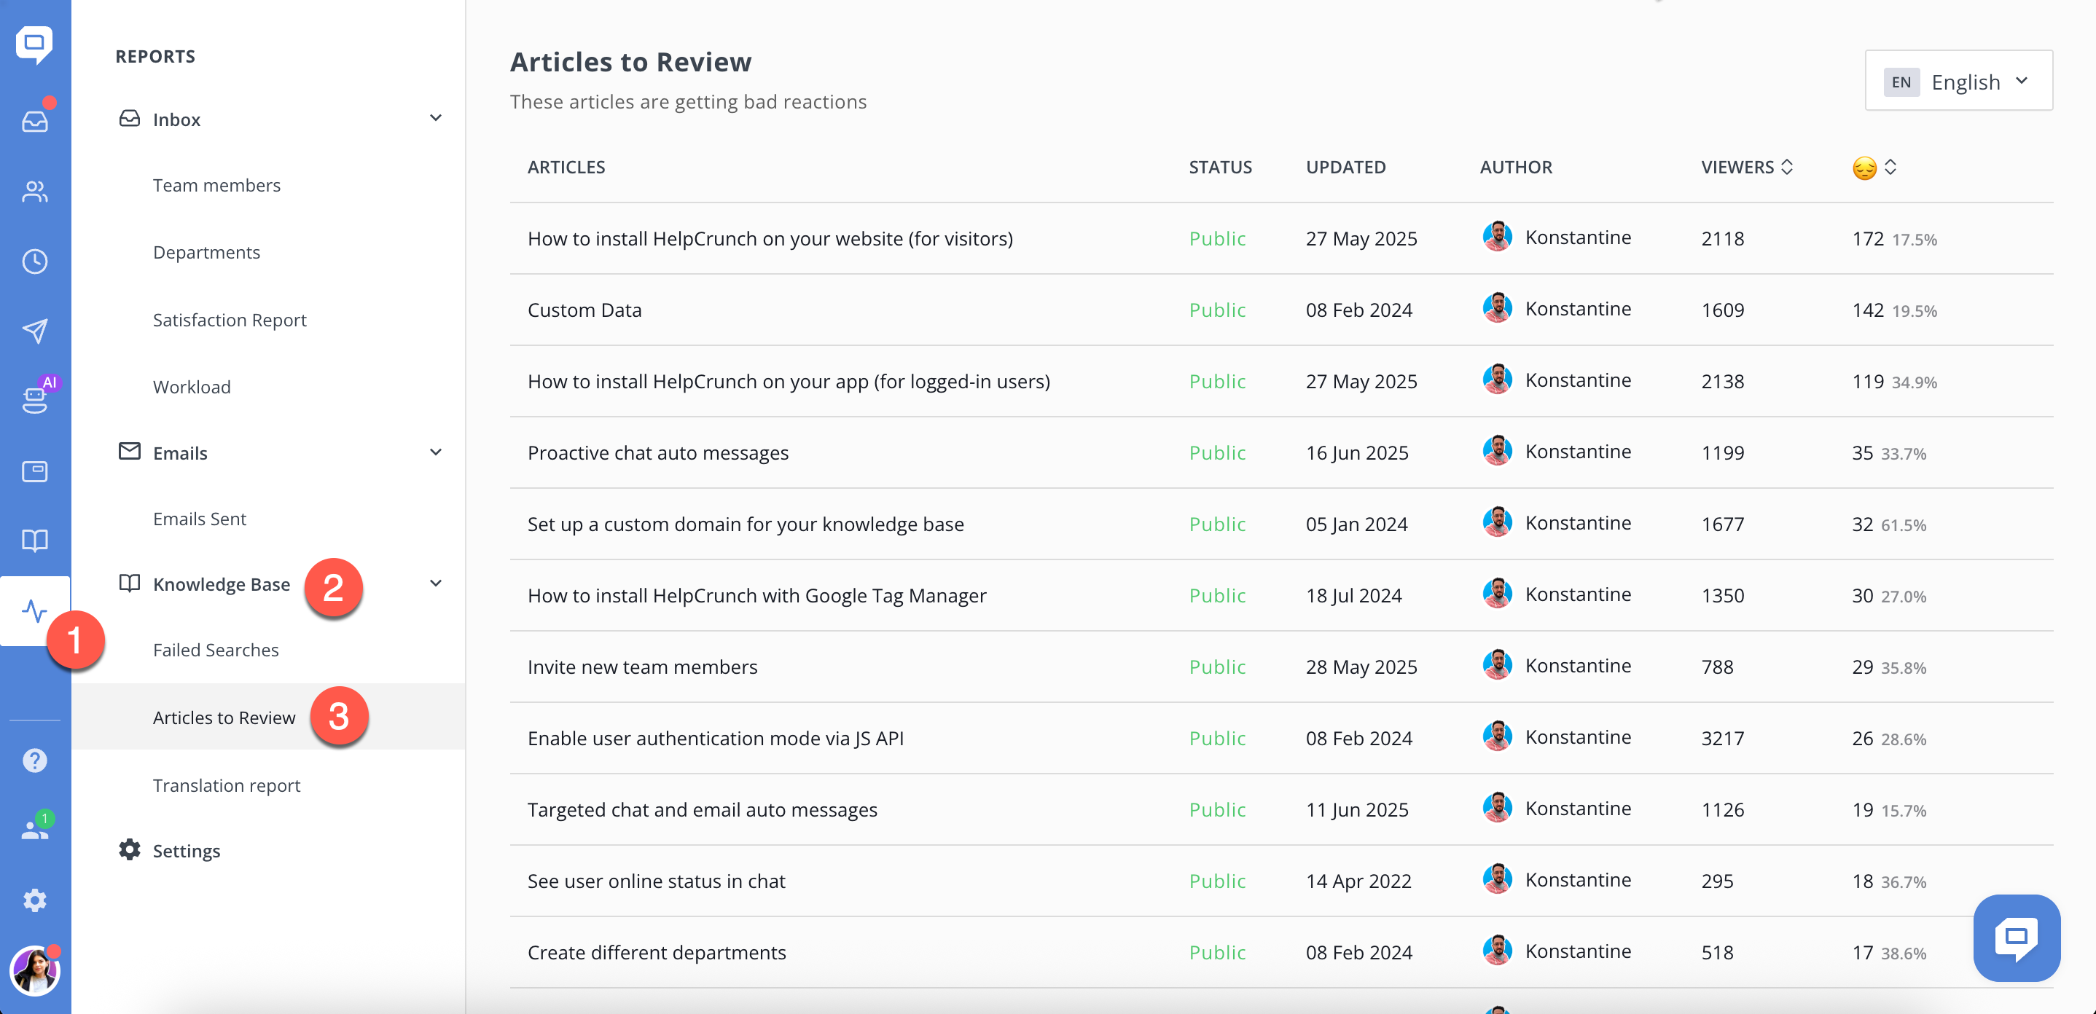The width and height of the screenshot is (2096, 1014).
Task: Click the user profile avatar
Action: pos(34,971)
